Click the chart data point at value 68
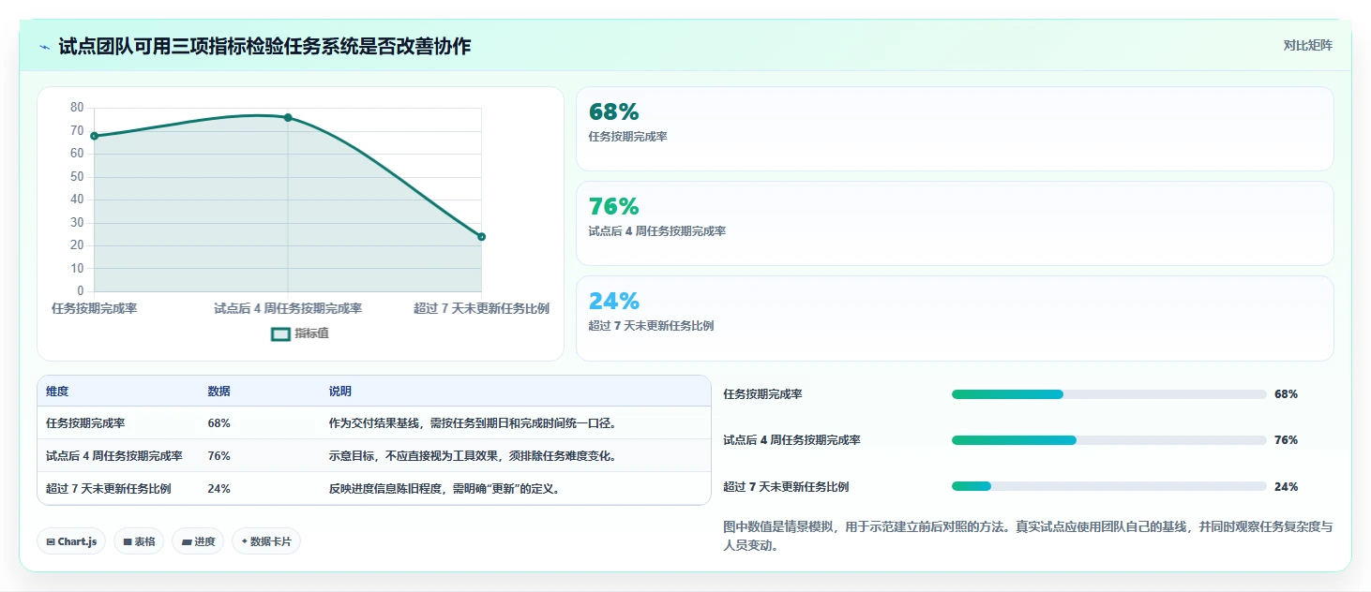 [x=94, y=136]
